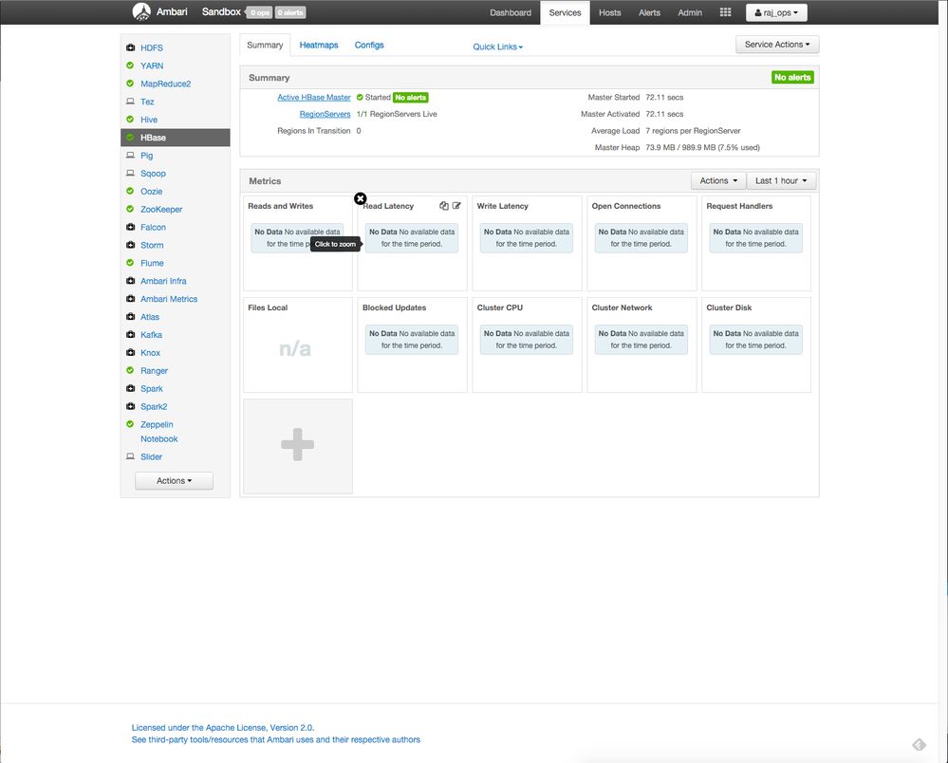
Task: Open the Metrics Actions dropdown
Action: point(718,180)
